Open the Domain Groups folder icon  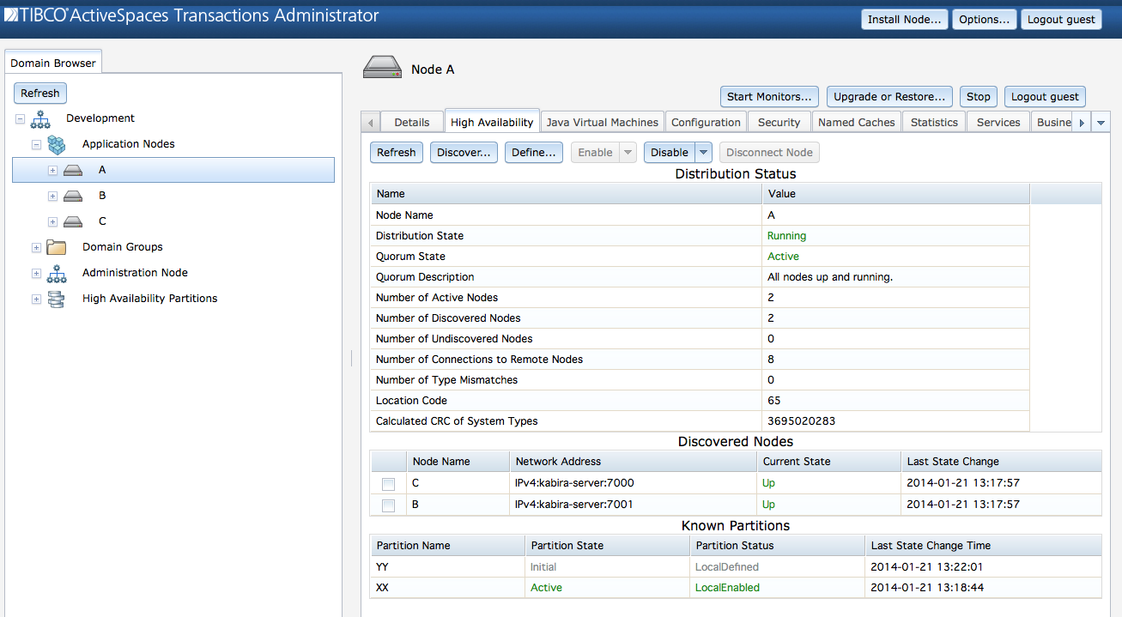55,246
